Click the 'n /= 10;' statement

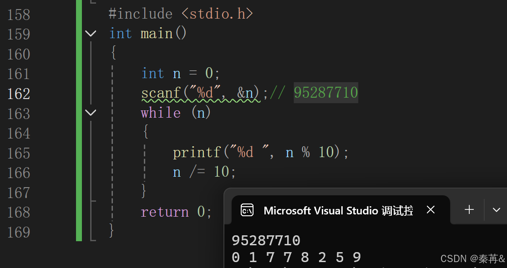coord(204,172)
